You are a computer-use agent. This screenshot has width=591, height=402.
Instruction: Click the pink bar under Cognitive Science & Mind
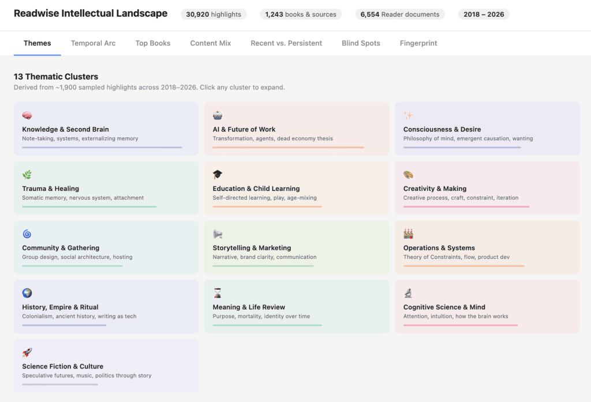pyautogui.click(x=460, y=325)
